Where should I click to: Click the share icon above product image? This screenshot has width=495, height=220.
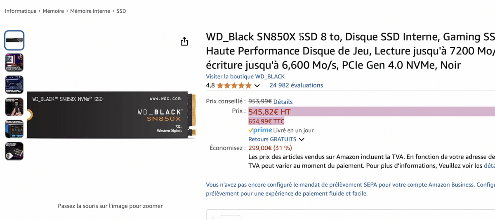(x=184, y=41)
